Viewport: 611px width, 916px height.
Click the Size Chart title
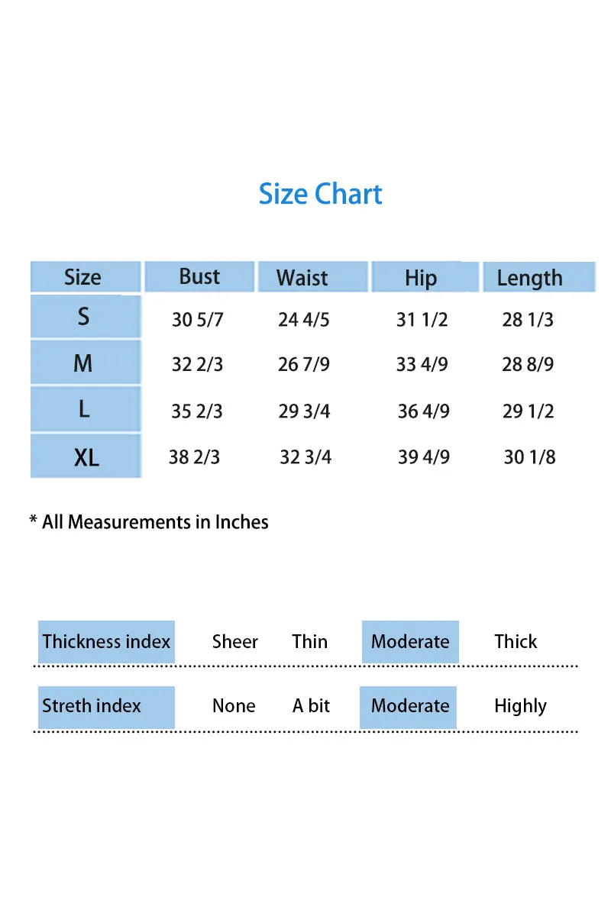click(x=320, y=195)
